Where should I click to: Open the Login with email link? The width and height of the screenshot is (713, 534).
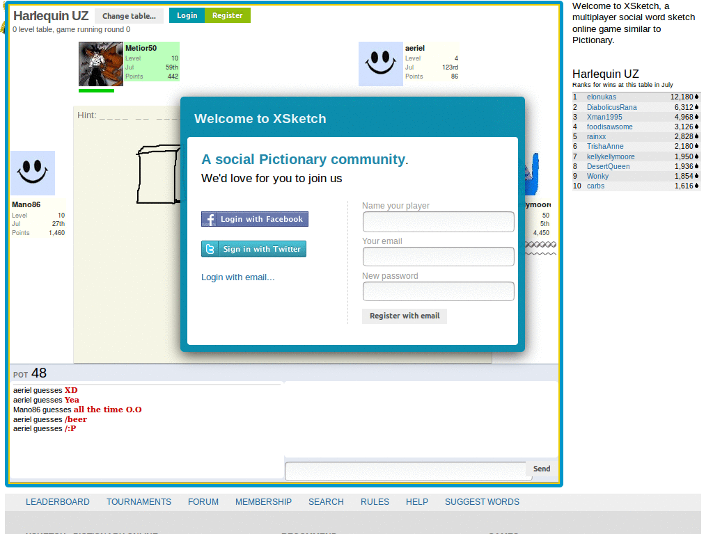238,277
